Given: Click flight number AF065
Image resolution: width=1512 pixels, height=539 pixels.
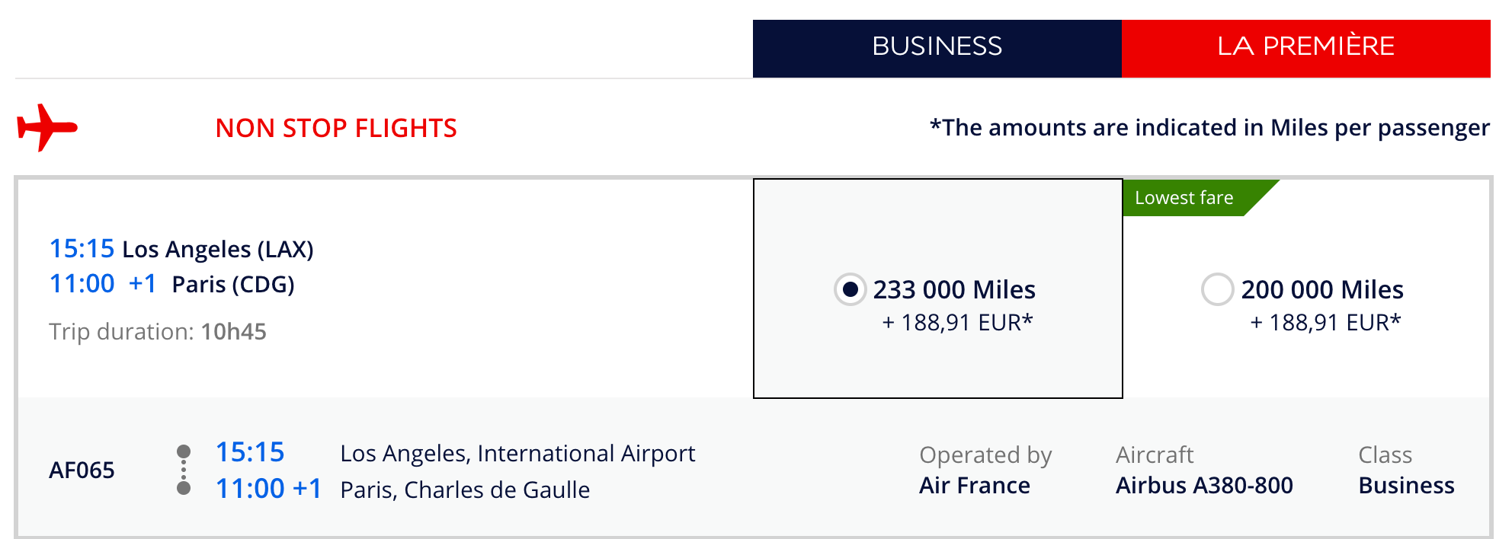Looking at the screenshot, I should (82, 470).
